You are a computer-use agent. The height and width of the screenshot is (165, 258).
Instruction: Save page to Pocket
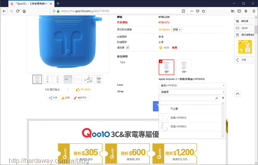pyautogui.click(x=198, y=11)
